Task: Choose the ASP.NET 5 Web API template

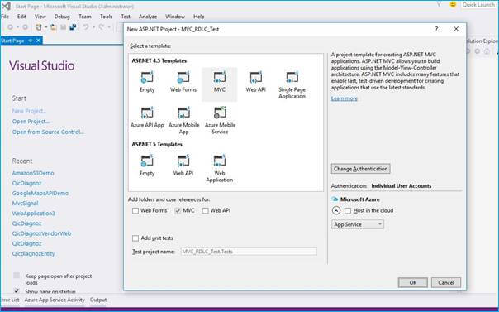Action: pyautogui.click(x=183, y=166)
